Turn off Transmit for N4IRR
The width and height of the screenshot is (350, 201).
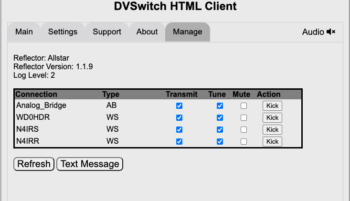pyautogui.click(x=179, y=141)
